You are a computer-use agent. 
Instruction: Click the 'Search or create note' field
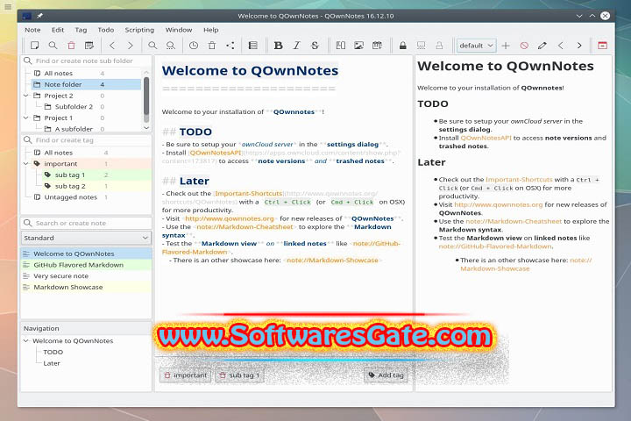[x=87, y=223]
